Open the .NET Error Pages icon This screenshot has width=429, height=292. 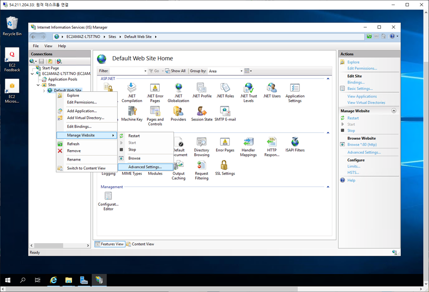[155, 93]
